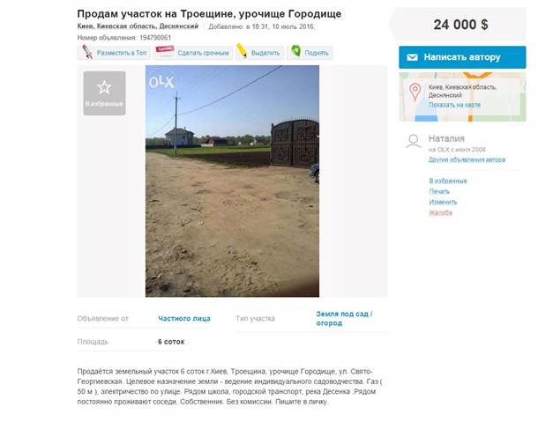538x422 pixels.
Task: Click the Печать link
Action: click(439, 192)
